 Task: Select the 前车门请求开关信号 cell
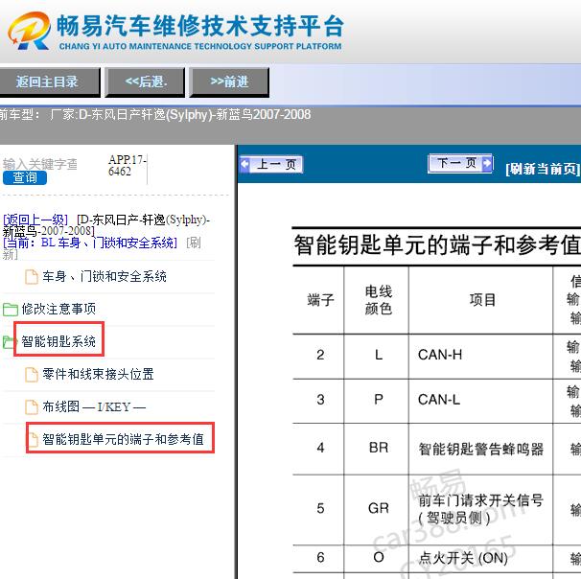point(481,509)
